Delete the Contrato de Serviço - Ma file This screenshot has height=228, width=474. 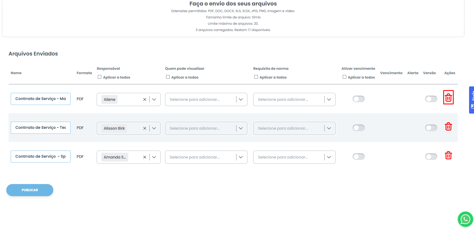[x=448, y=98]
